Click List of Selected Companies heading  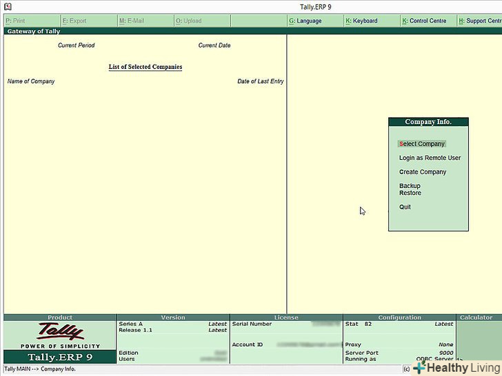[145, 67]
